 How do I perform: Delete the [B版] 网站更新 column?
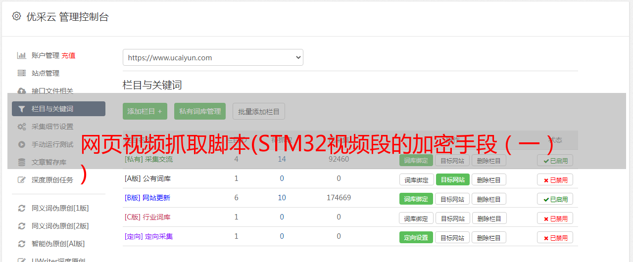(489, 199)
